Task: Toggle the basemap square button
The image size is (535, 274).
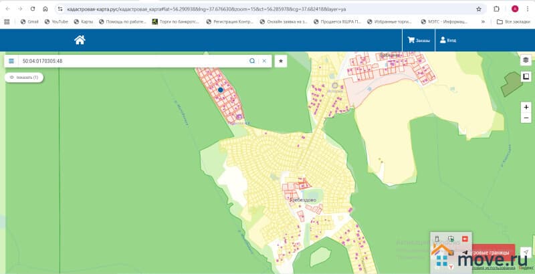Action: (526, 76)
